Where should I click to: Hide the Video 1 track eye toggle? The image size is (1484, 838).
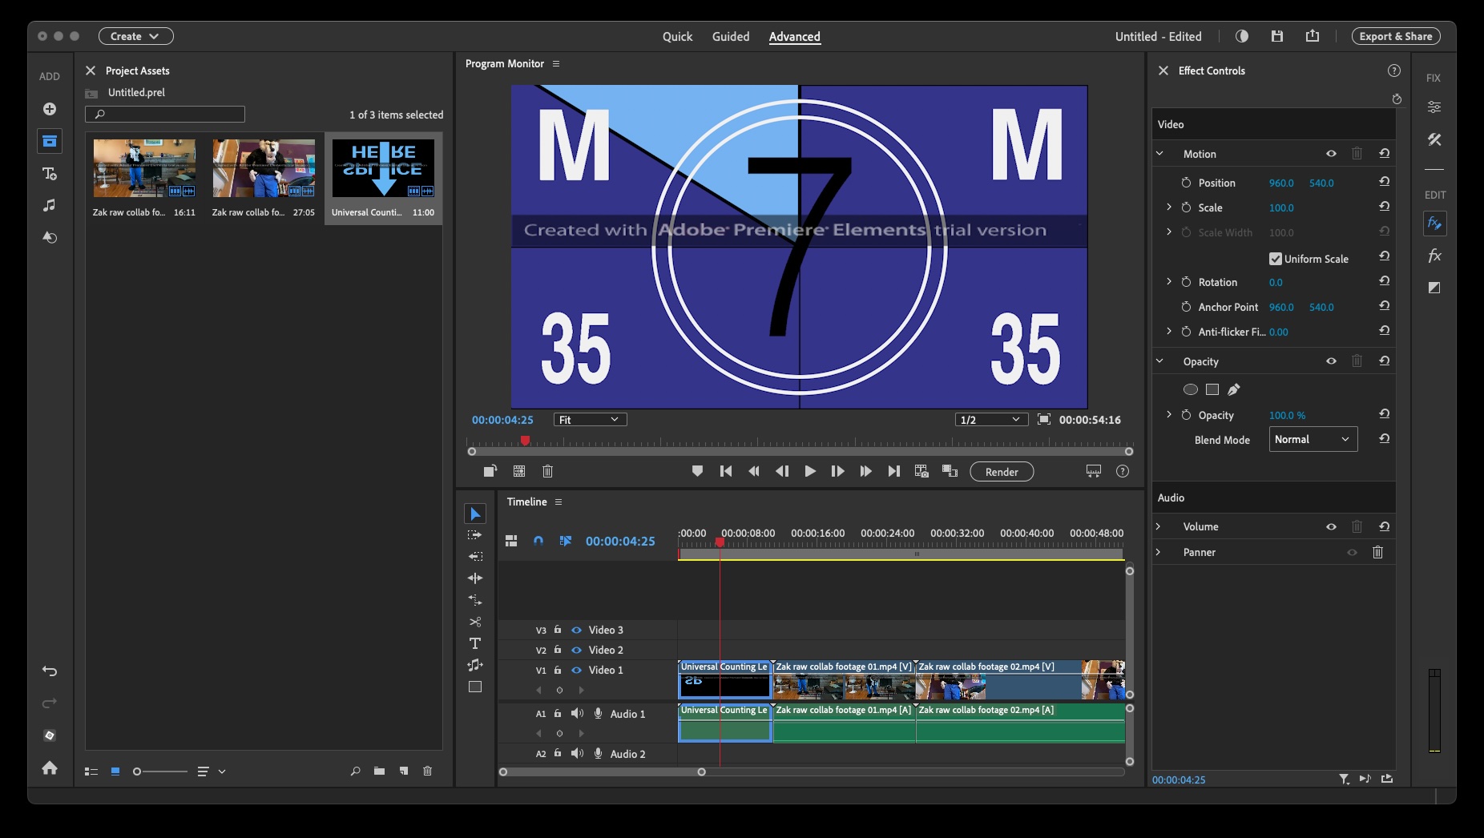point(576,671)
